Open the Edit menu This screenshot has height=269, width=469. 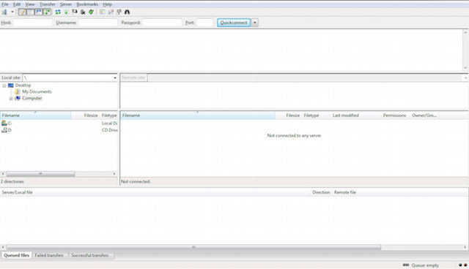pyautogui.click(x=17, y=4)
